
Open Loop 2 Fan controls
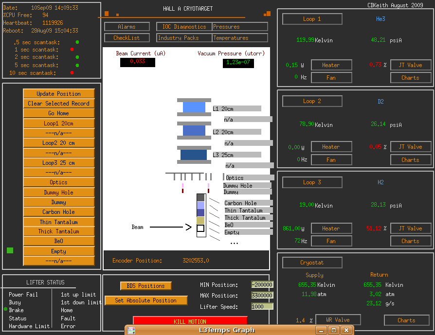coord(331,160)
